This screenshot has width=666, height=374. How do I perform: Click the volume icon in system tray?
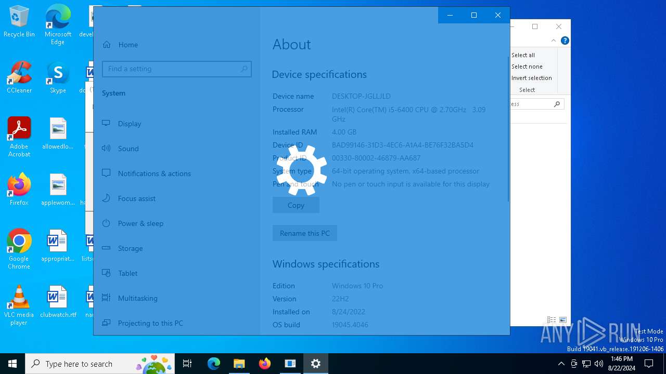pos(599,364)
